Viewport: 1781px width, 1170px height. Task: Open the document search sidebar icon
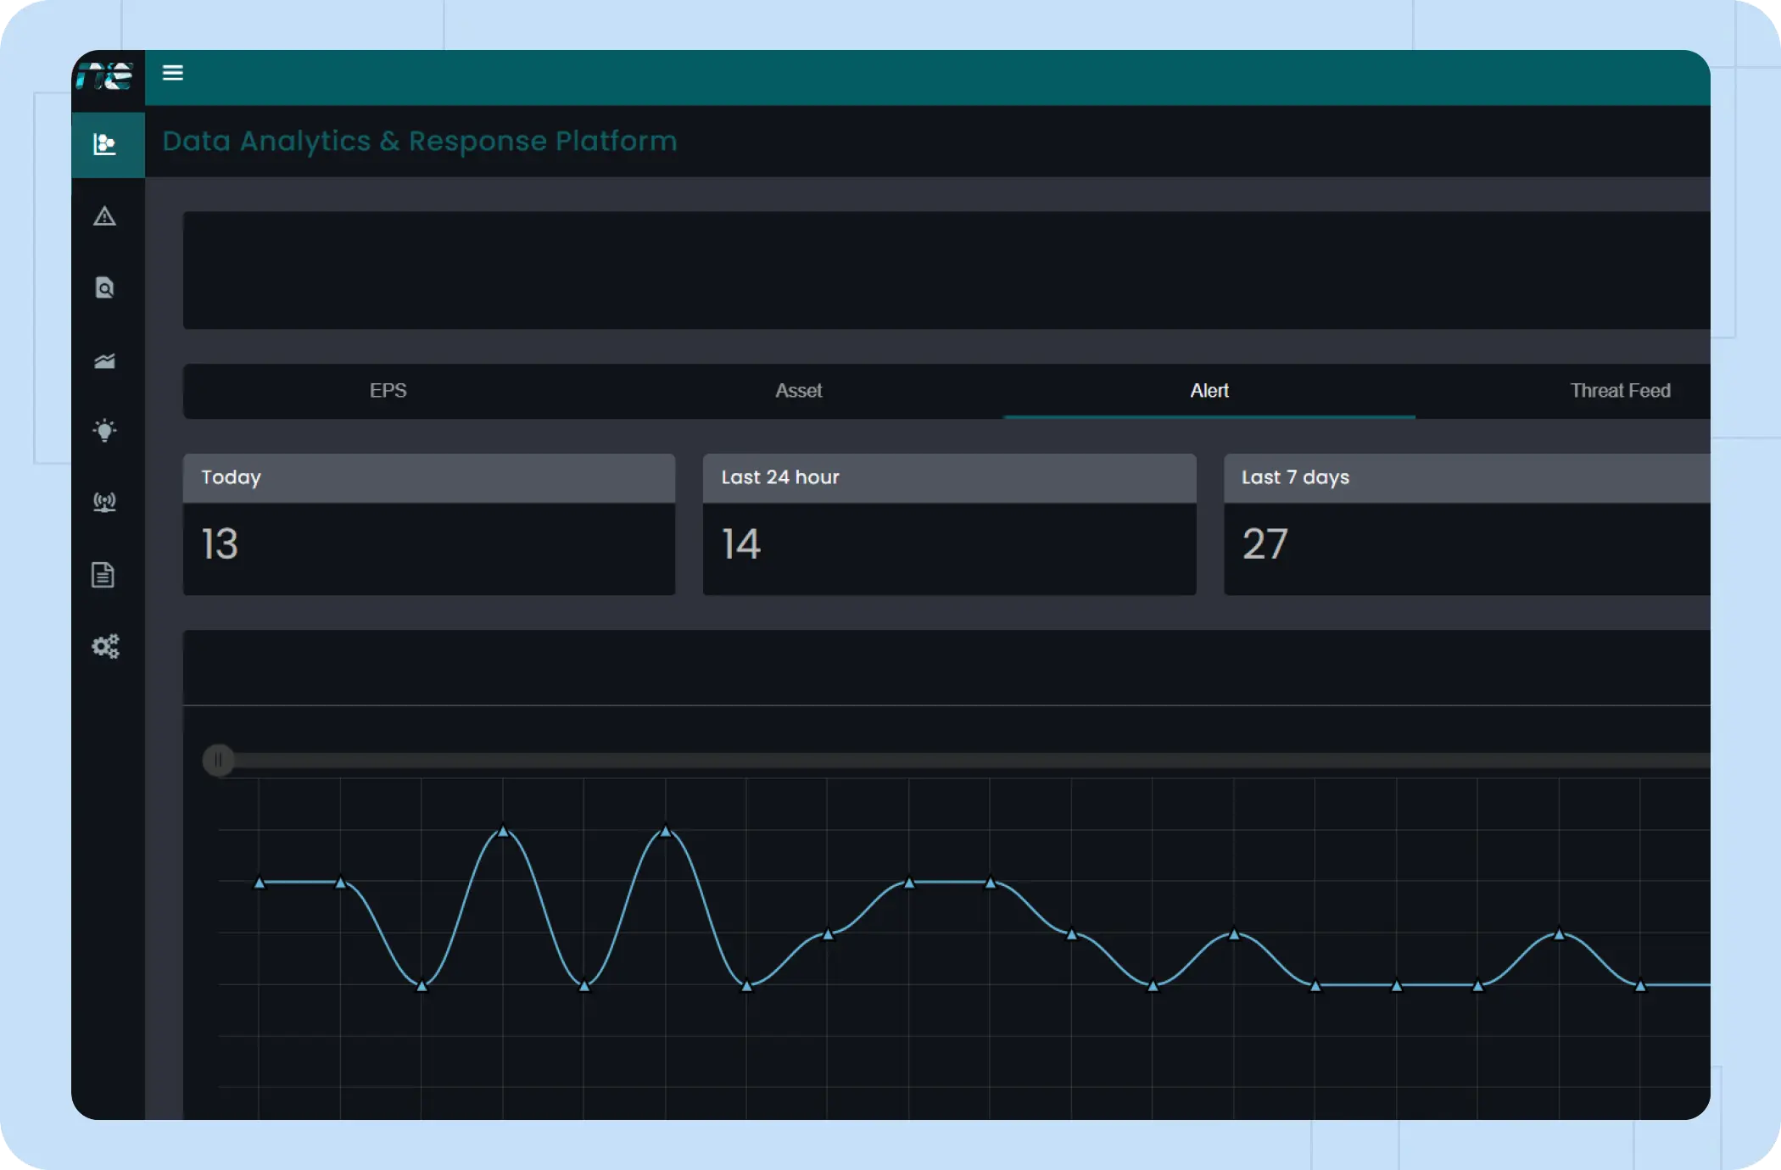pyautogui.click(x=104, y=288)
